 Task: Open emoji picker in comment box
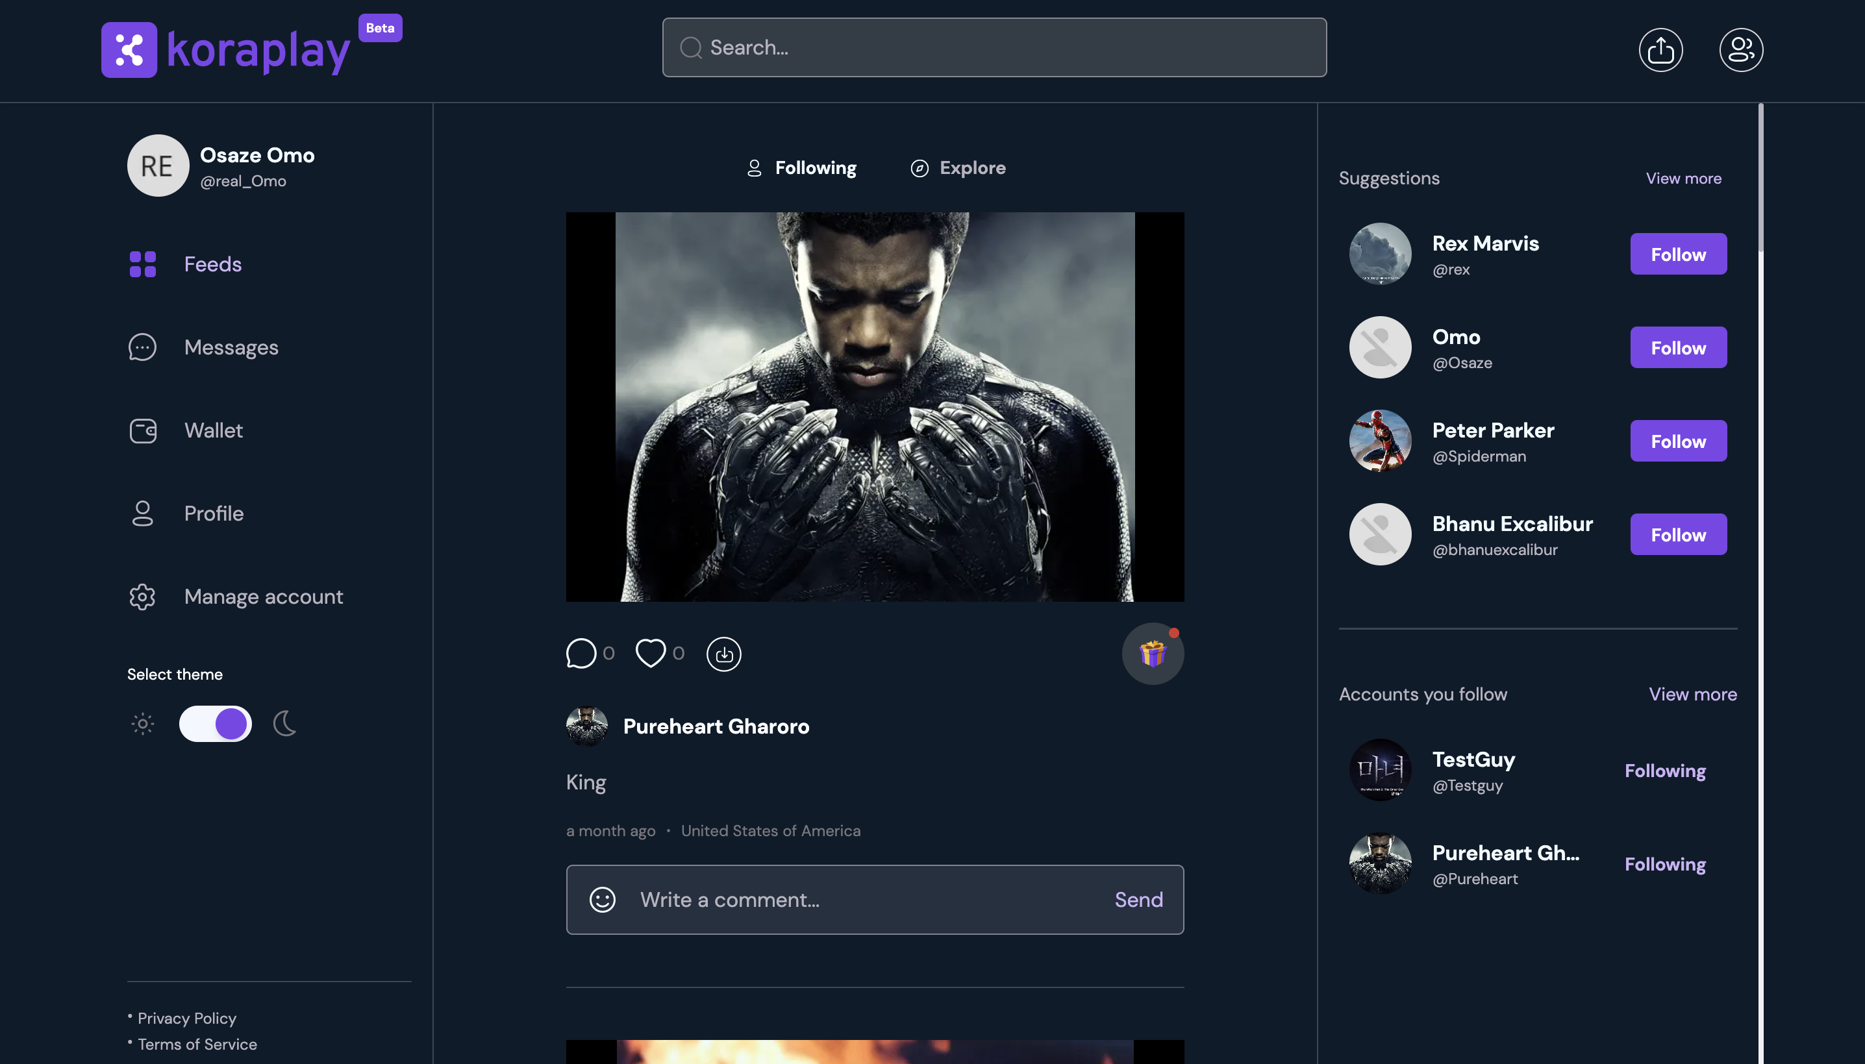(x=602, y=900)
